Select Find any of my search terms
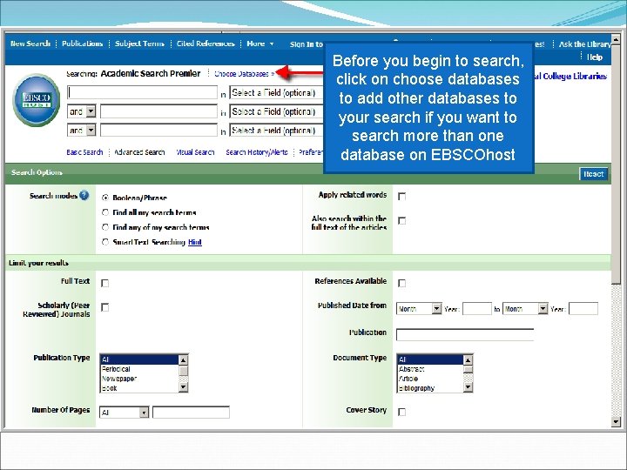The height and width of the screenshot is (470, 627). [x=105, y=227]
